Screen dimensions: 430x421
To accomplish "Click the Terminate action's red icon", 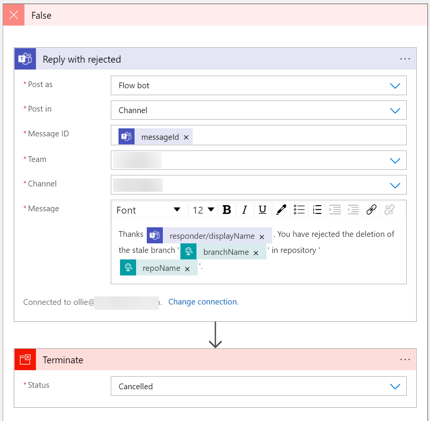I will tap(25, 359).
